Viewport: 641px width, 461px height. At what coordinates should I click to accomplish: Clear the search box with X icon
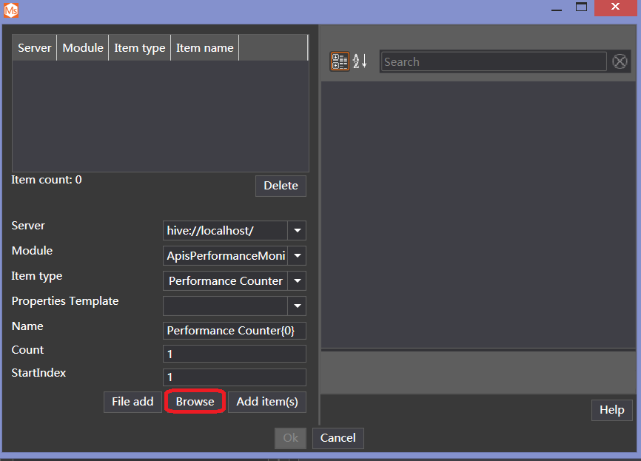pyautogui.click(x=620, y=61)
